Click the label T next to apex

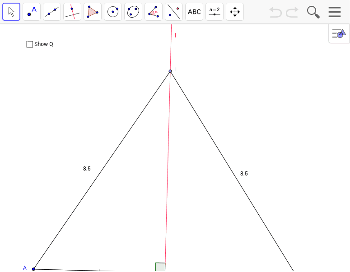(176, 69)
